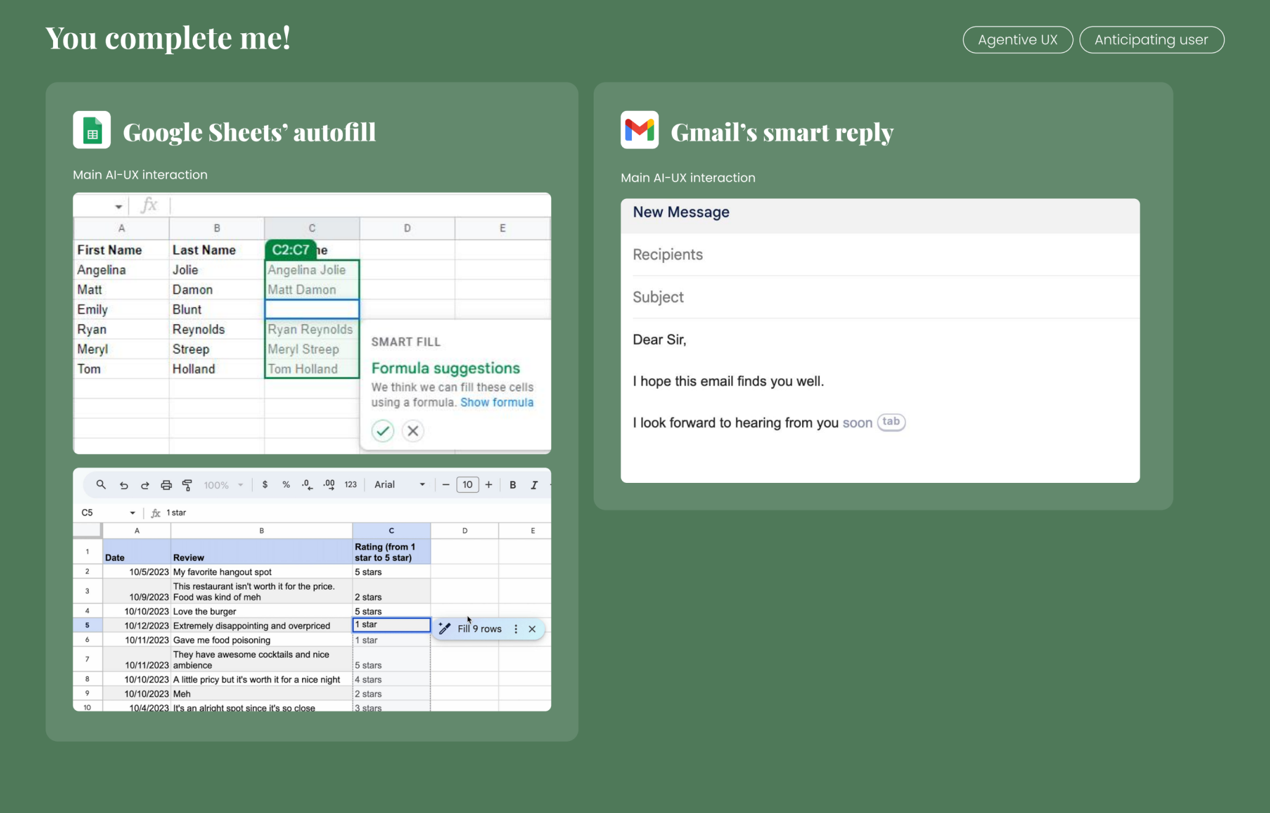The height and width of the screenshot is (813, 1270).
Task: Select the paint format roller icon
Action: pyautogui.click(x=187, y=485)
